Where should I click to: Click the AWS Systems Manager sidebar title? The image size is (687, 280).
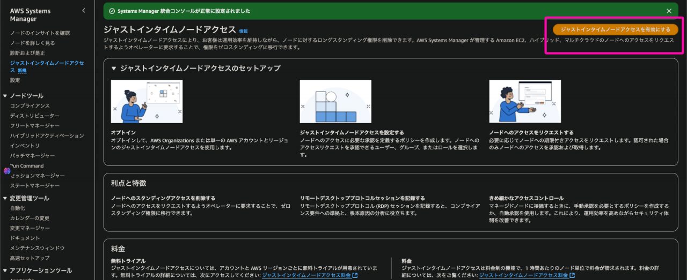30,15
